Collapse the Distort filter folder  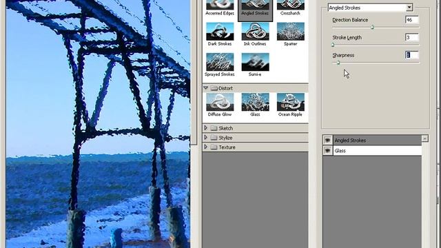point(205,88)
